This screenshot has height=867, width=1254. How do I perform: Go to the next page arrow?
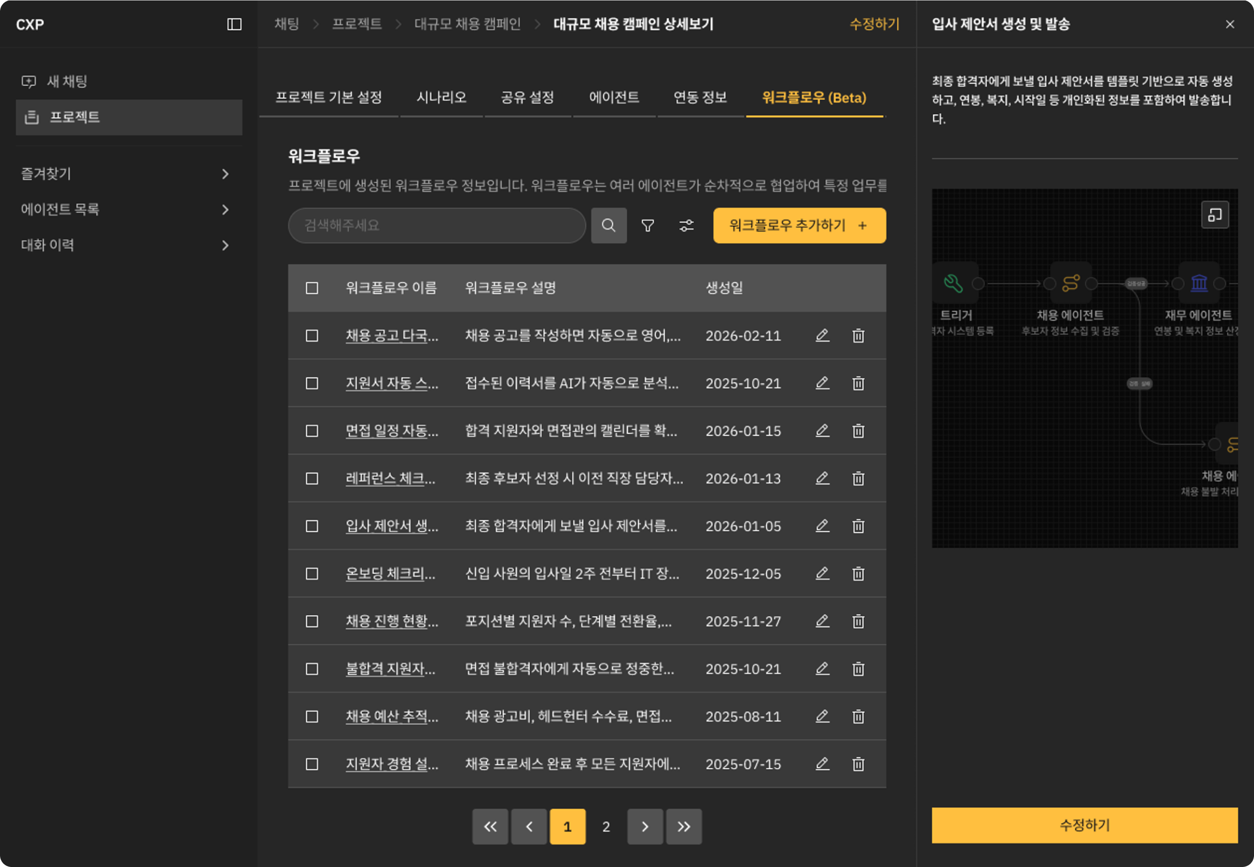645,826
